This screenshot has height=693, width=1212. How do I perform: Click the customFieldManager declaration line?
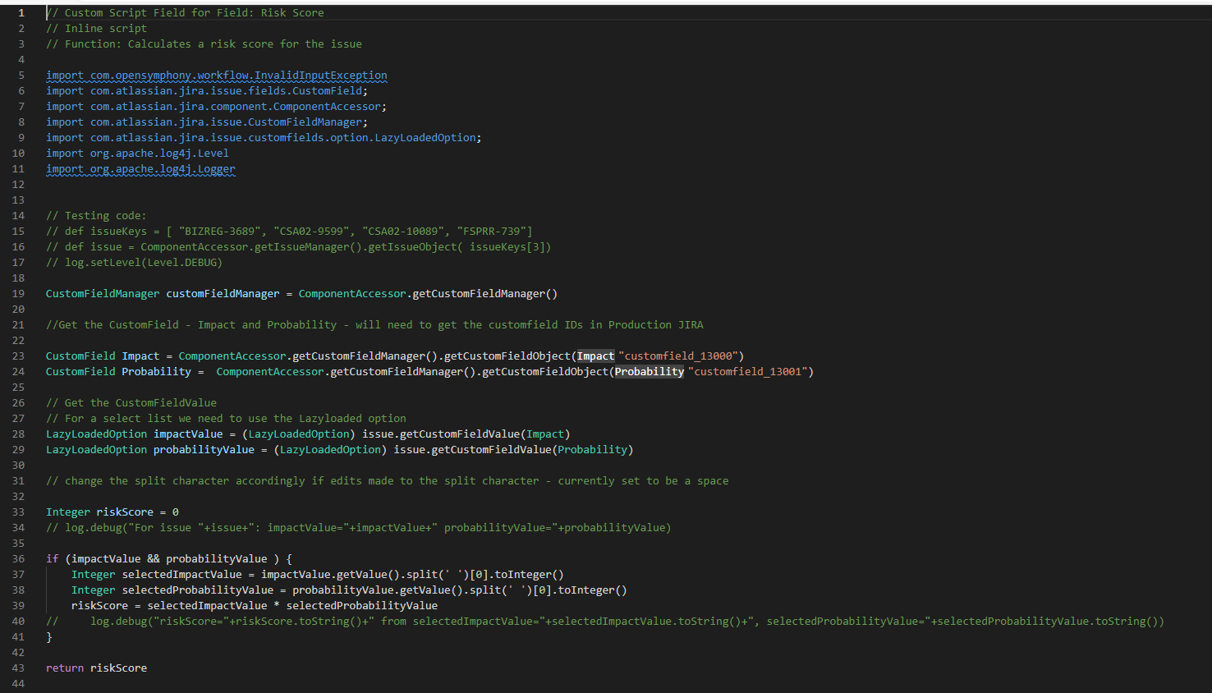(302, 294)
